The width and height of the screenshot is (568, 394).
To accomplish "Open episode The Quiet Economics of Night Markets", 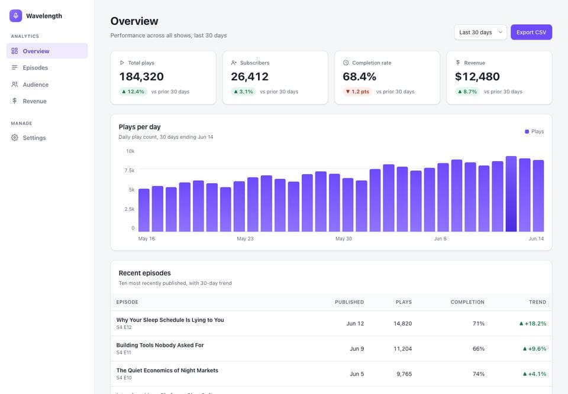I will [167, 370].
